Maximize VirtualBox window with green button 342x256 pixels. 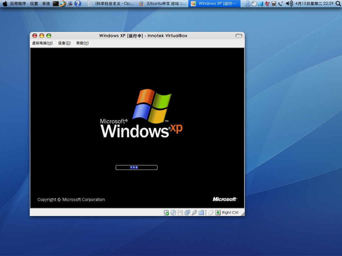pos(49,36)
